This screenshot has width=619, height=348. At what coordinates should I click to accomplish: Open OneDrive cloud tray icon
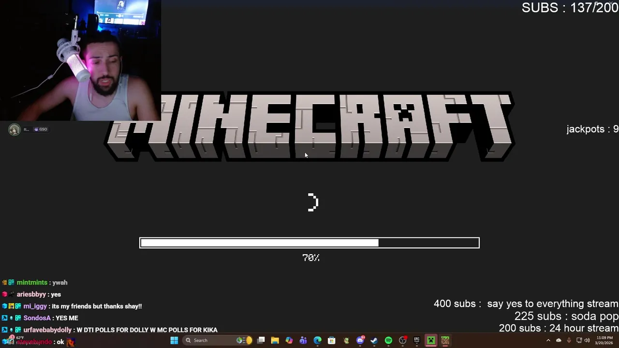559,340
